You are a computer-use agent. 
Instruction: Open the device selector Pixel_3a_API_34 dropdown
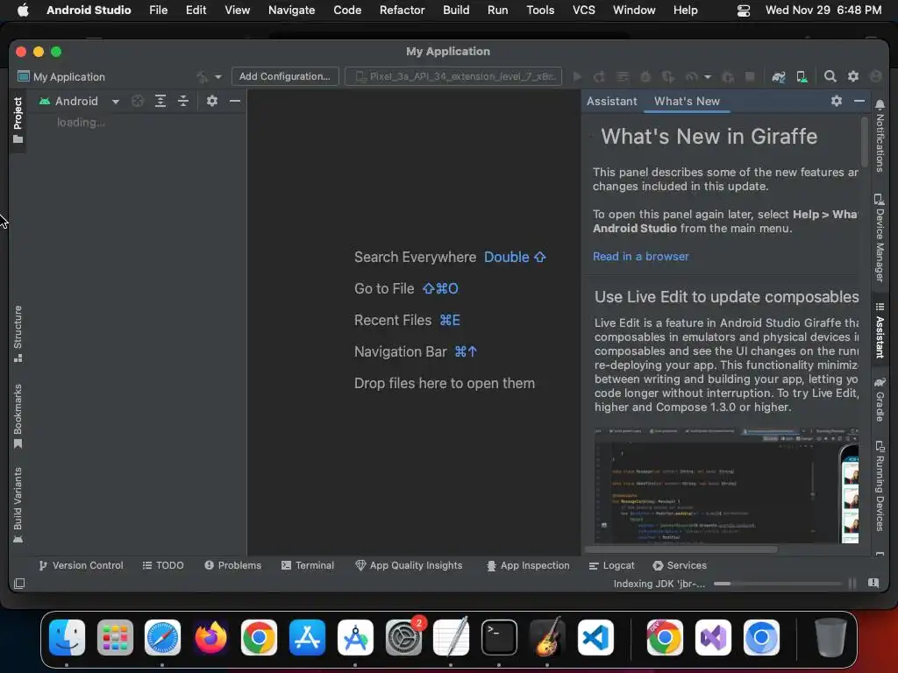453,76
